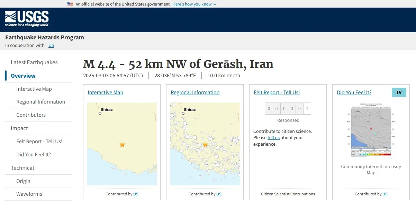The height and width of the screenshot is (204, 416).
Task: Open "Latest Earthquakes" in the sidebar
Action: 33,62
